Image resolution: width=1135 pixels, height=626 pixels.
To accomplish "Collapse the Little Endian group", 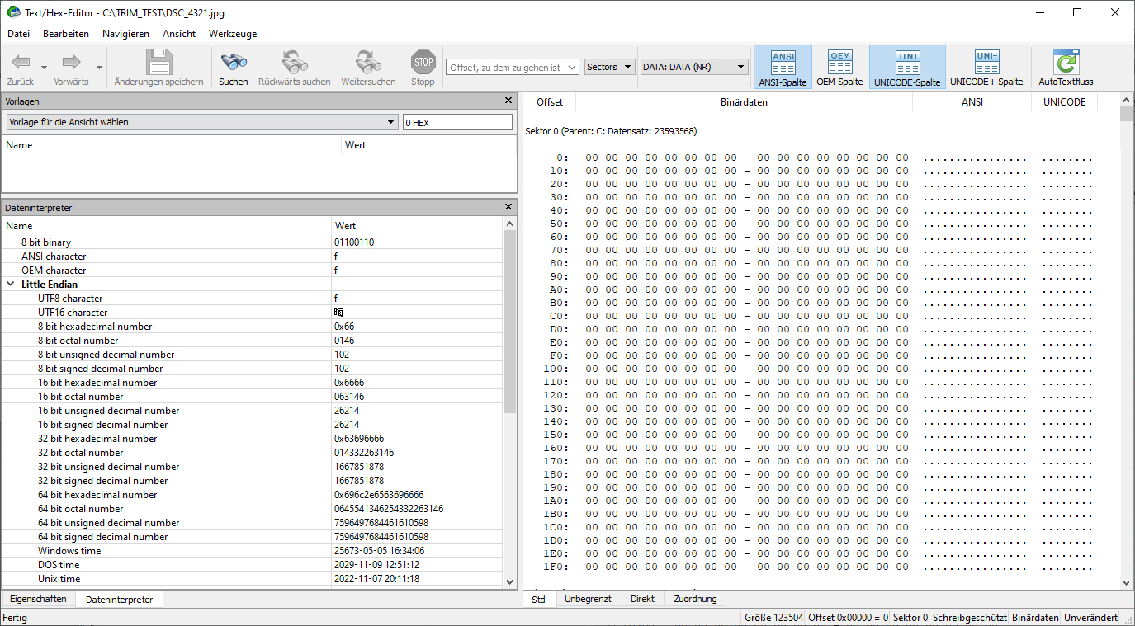I will tap(11, 285).
